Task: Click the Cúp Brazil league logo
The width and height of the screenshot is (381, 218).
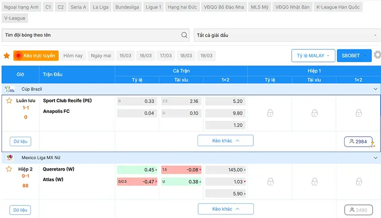Action: coord(10,89)
